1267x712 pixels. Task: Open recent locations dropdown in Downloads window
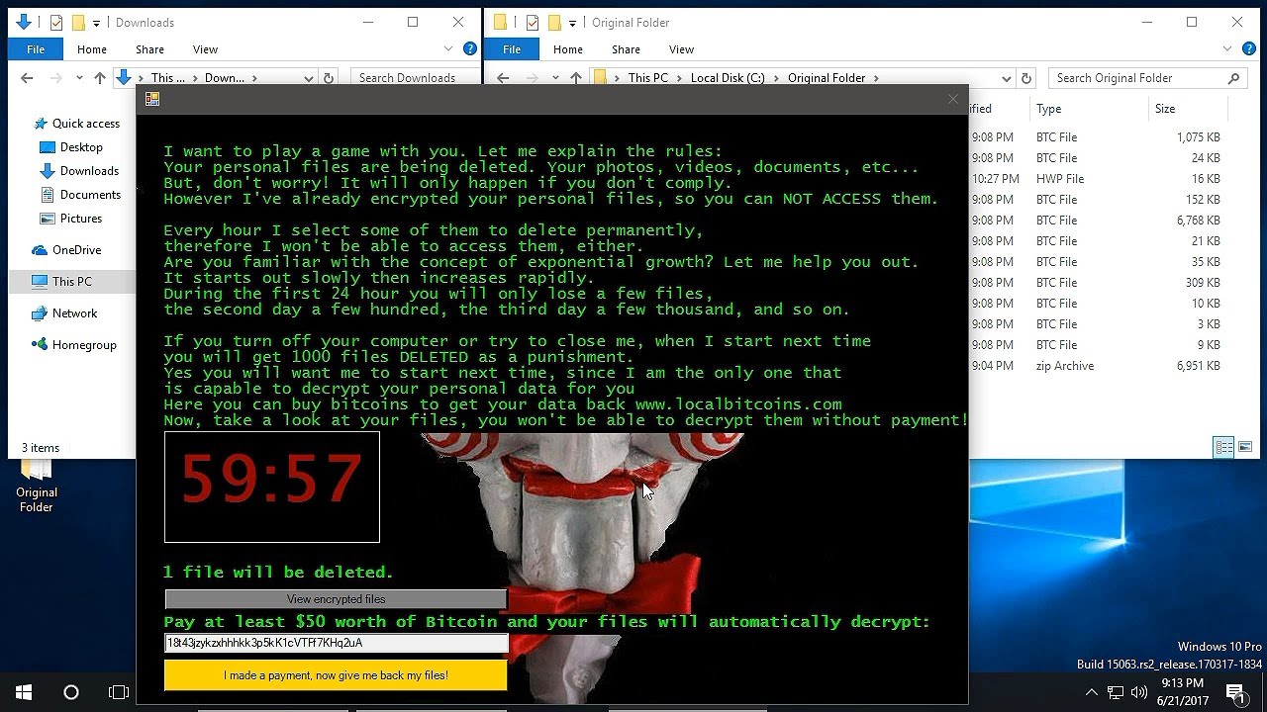(x=78, y=78)
